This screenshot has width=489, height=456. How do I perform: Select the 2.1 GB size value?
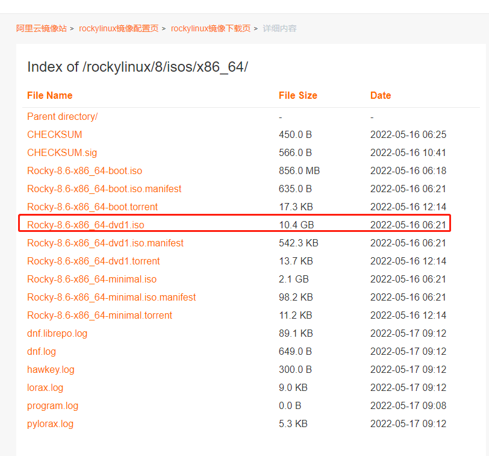(294, 279)
